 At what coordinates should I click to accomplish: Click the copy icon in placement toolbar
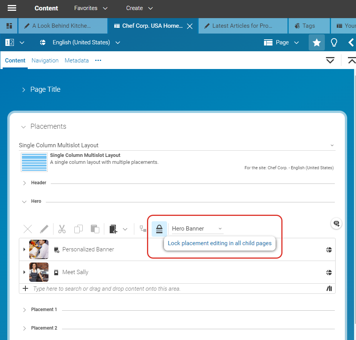click(x=79, y=229)
